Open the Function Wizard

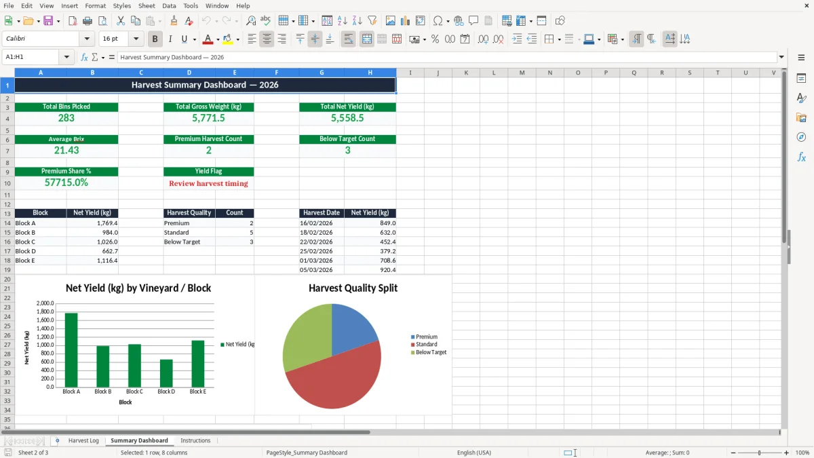(x=85, y=58)
